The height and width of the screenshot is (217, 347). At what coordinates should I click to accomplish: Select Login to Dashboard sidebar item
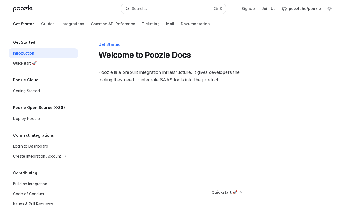point(31,146)
